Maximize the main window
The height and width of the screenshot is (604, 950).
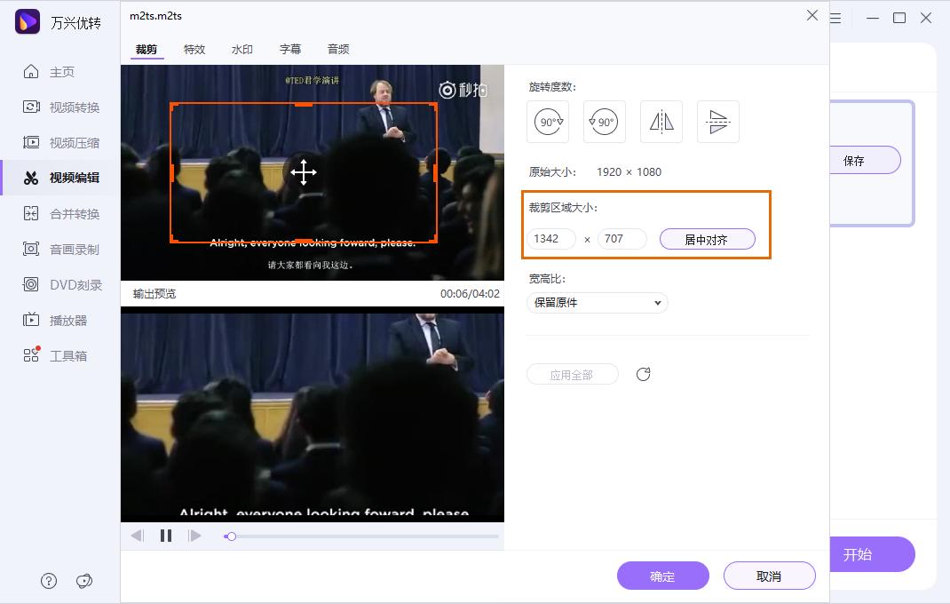coord(899,18)
